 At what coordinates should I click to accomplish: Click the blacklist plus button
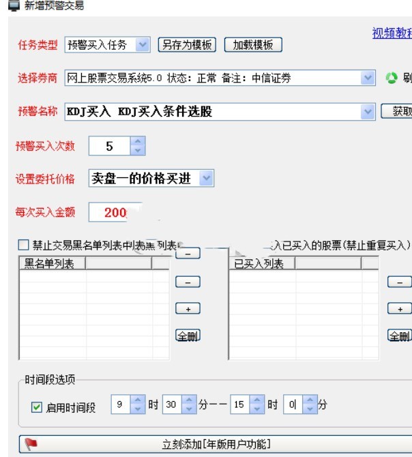pos(188,309)
